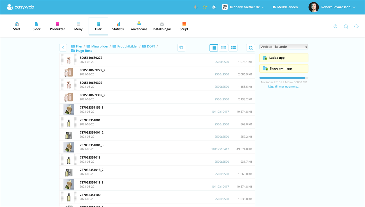Viewport: 365px width, 207px height.
Task: Go to the Start tab
Action: click(17, 26)
